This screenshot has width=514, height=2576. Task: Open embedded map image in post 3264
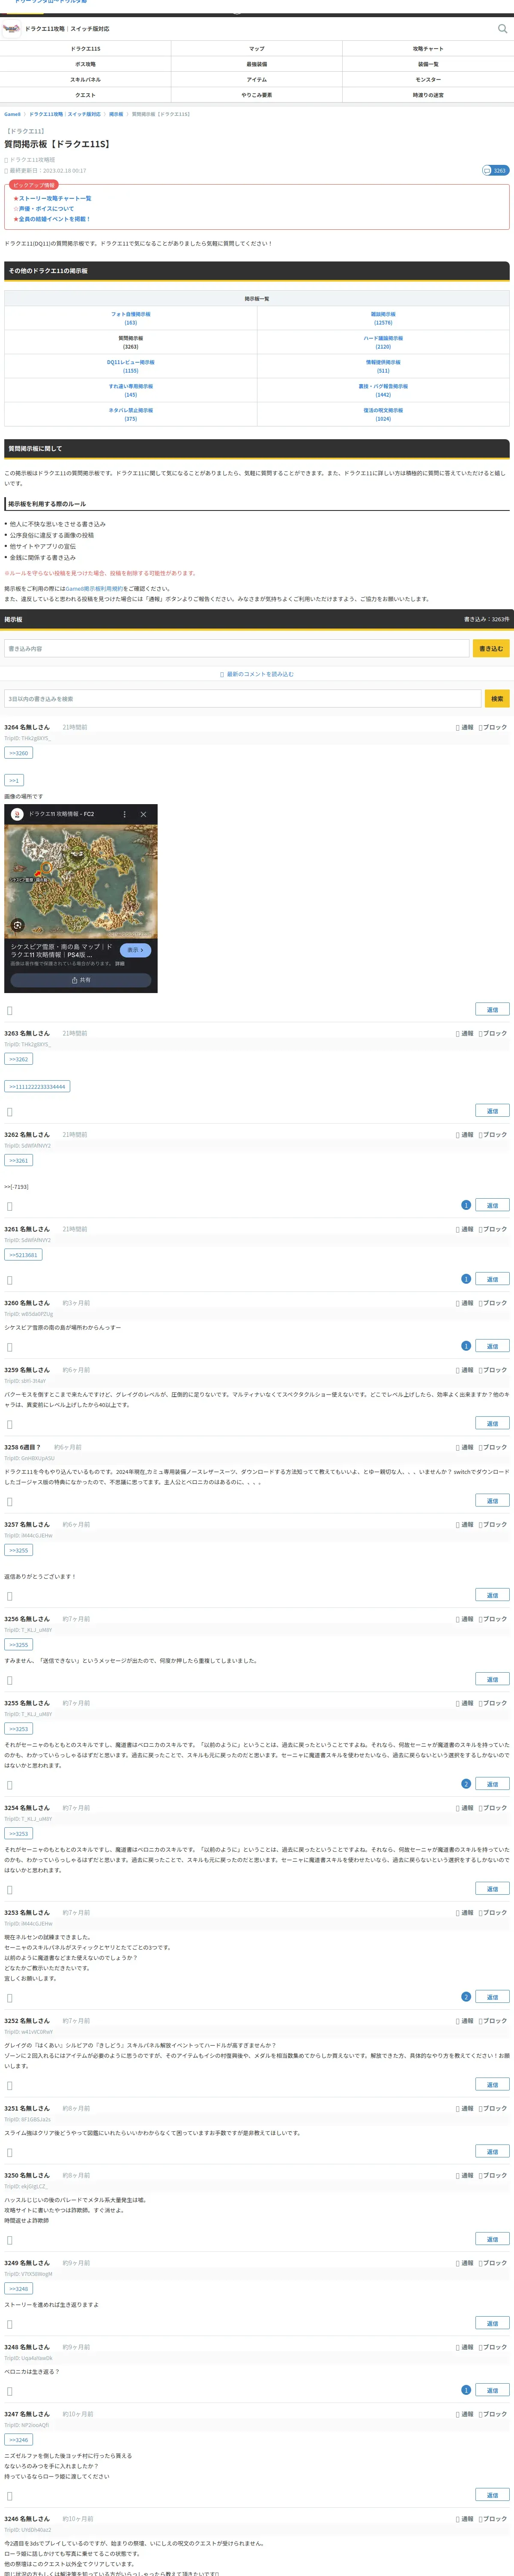(81, 898)
